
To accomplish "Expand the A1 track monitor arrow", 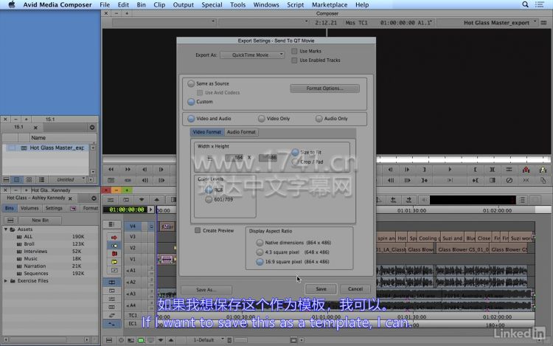I will pyautogui.click(x=128, y=271).
